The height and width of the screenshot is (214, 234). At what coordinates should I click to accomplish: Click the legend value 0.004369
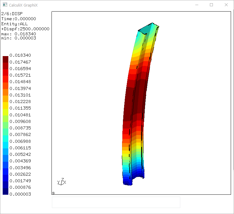(20, 161)
